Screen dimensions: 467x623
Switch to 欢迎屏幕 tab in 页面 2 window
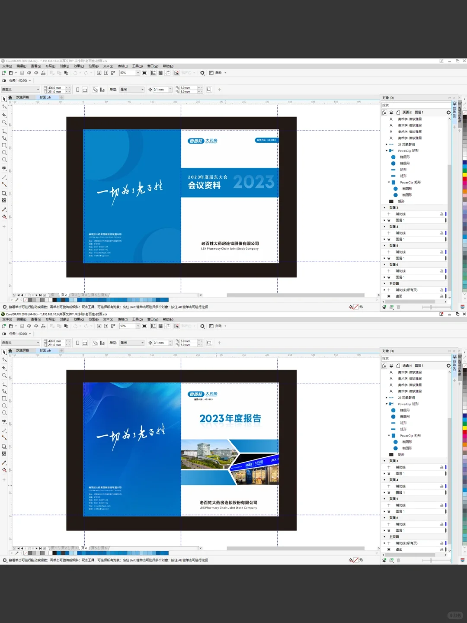coord(22,97)
